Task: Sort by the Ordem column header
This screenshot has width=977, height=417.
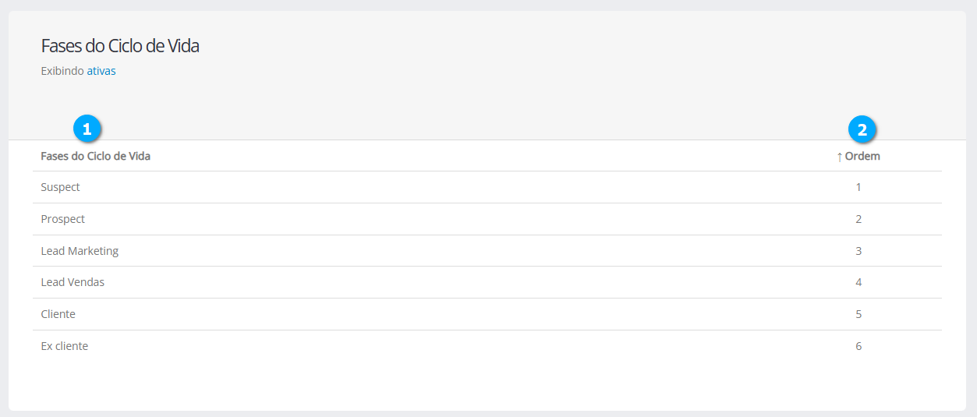Action: tap(862, 156)
